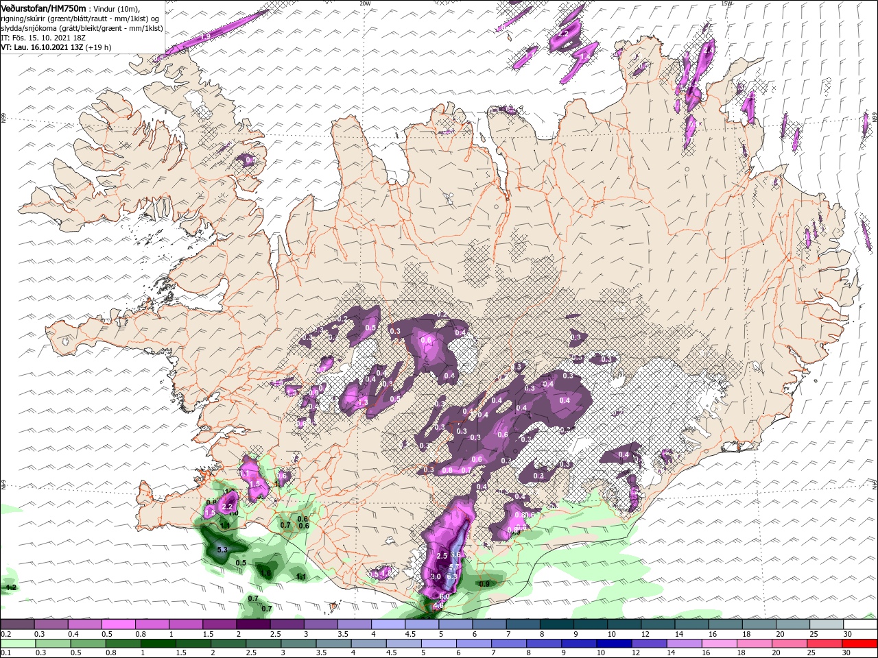Click the 3.0 value on the south coast
This screenshot has width=878, height=658.
point(436,576)
